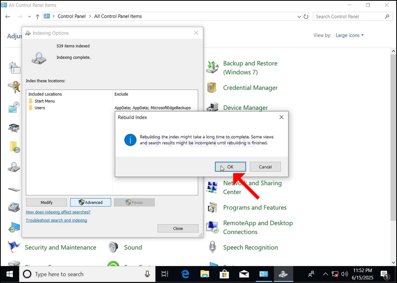Open Speech Recognition
397x283 pixels.
click(x=250, y=247)
